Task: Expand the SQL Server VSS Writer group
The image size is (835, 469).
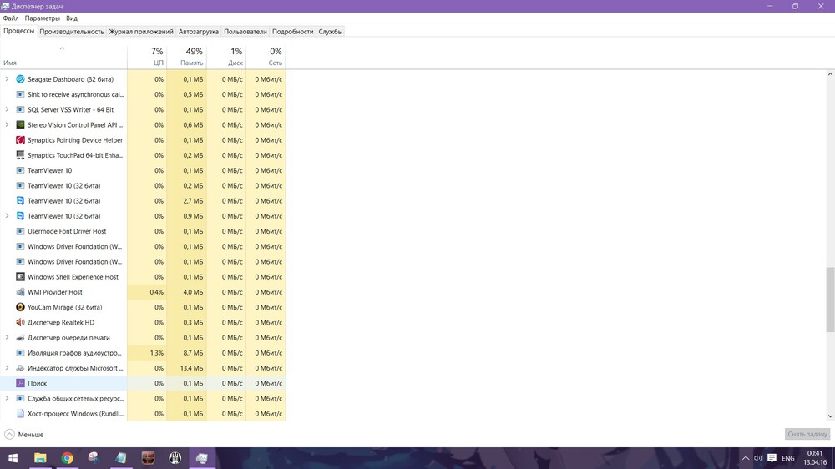Action: coord(7,109)
